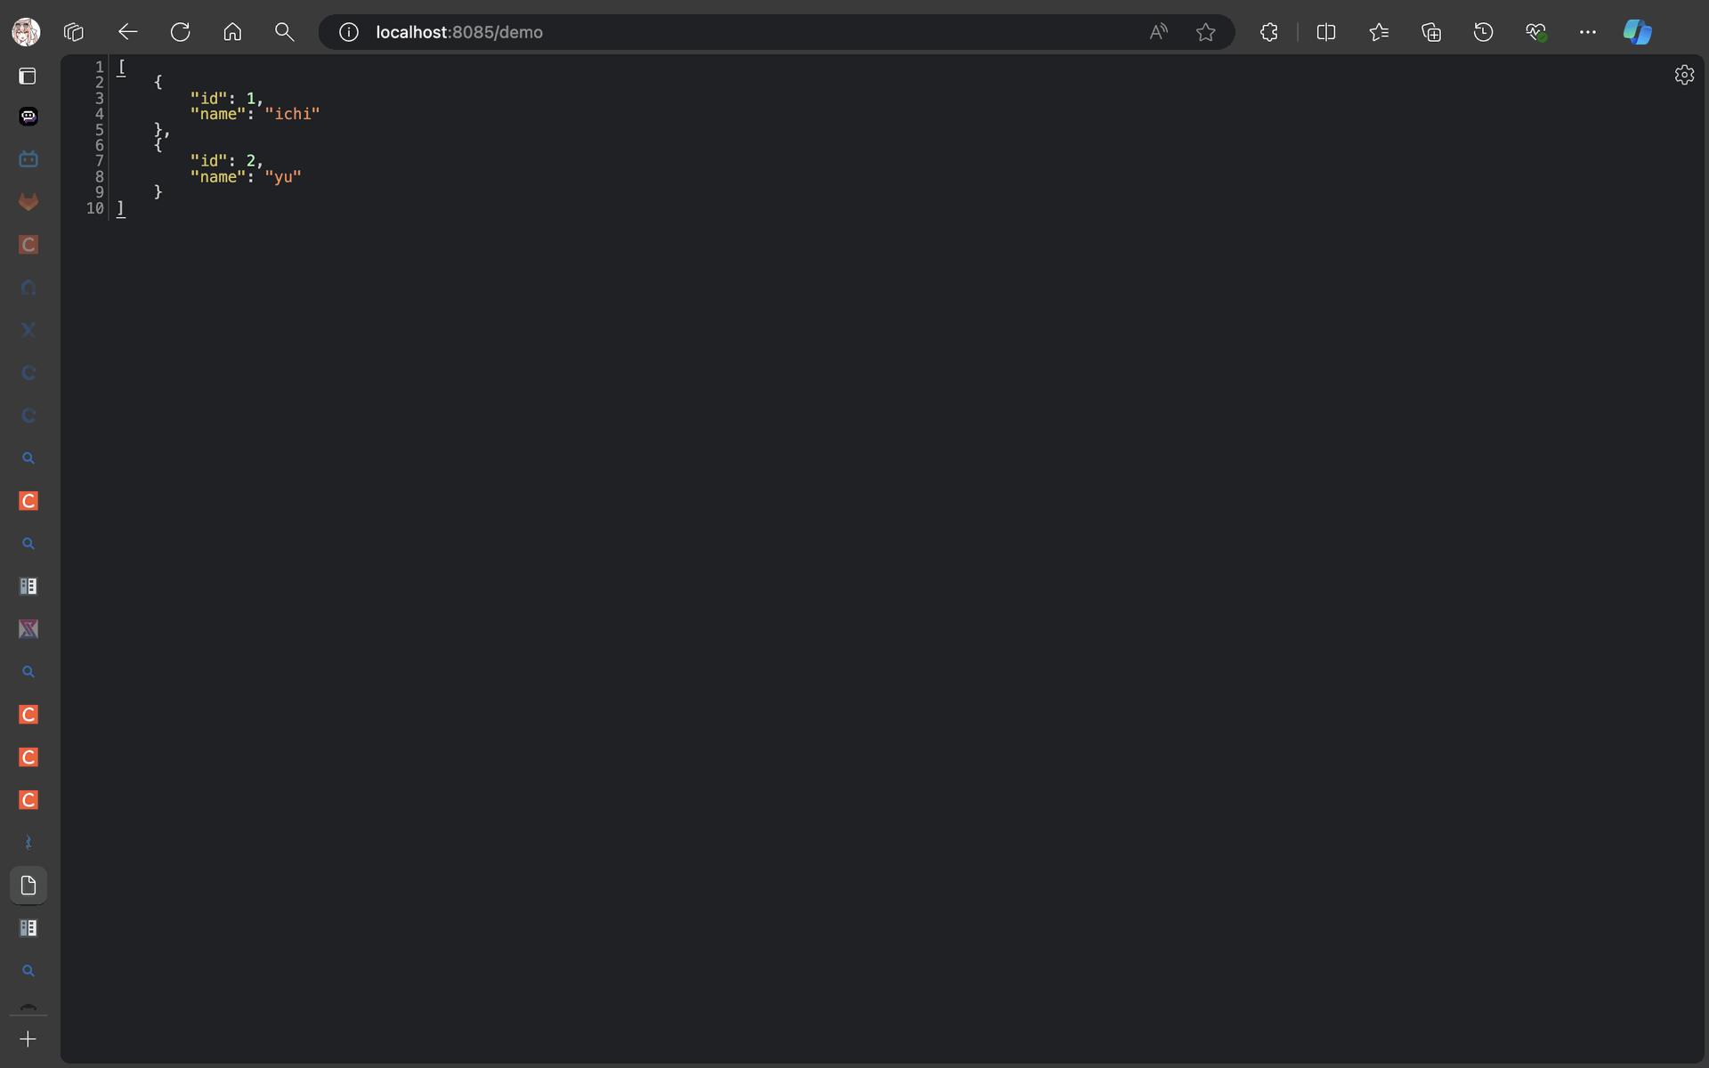Image resolution: width=1709 pixels, height=1068 pixels.
Task: Click the magnifier search icon in toolbar
Action: coord(284,32)
